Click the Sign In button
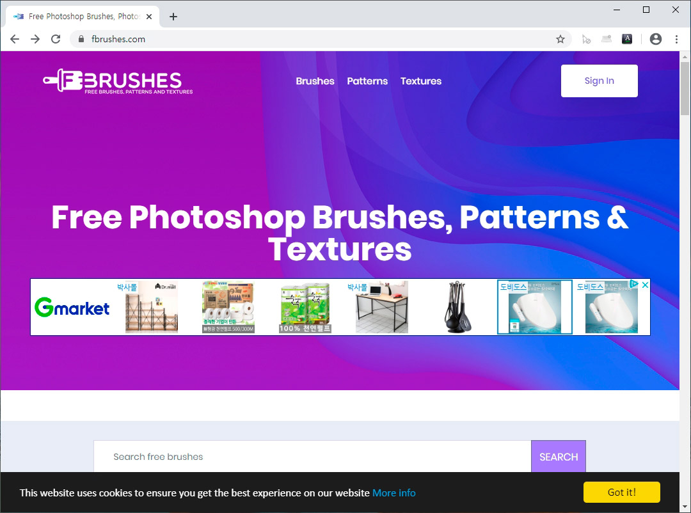691x513 pixels. (x=600, y=81)
